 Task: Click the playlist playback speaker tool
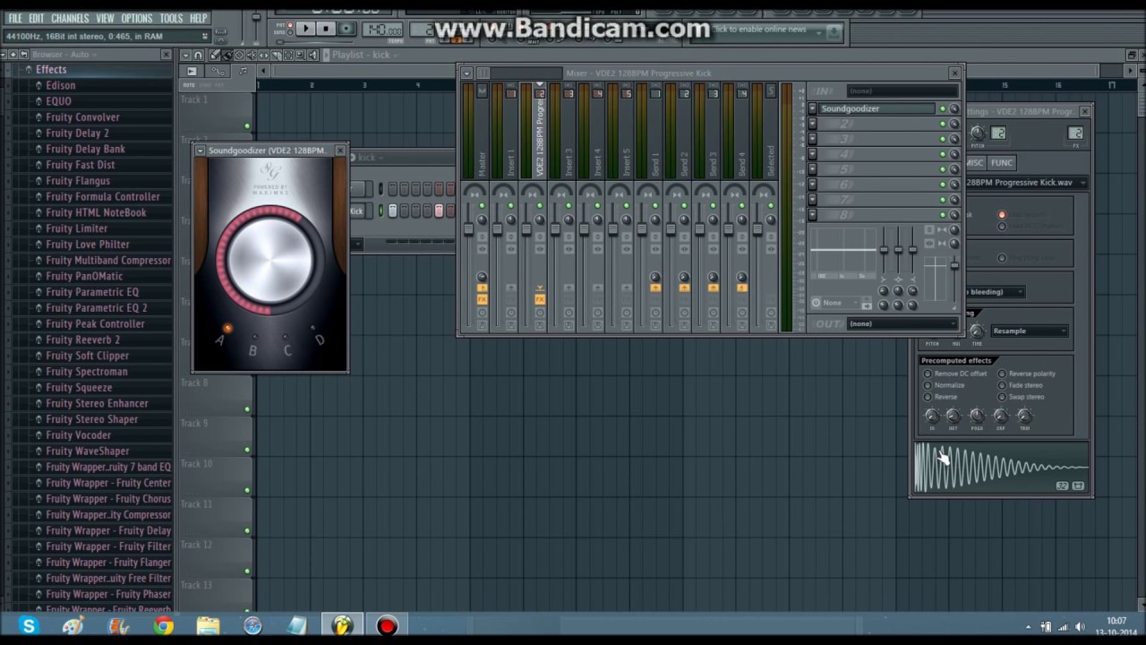pyautogui.click(x=313, y=56)
